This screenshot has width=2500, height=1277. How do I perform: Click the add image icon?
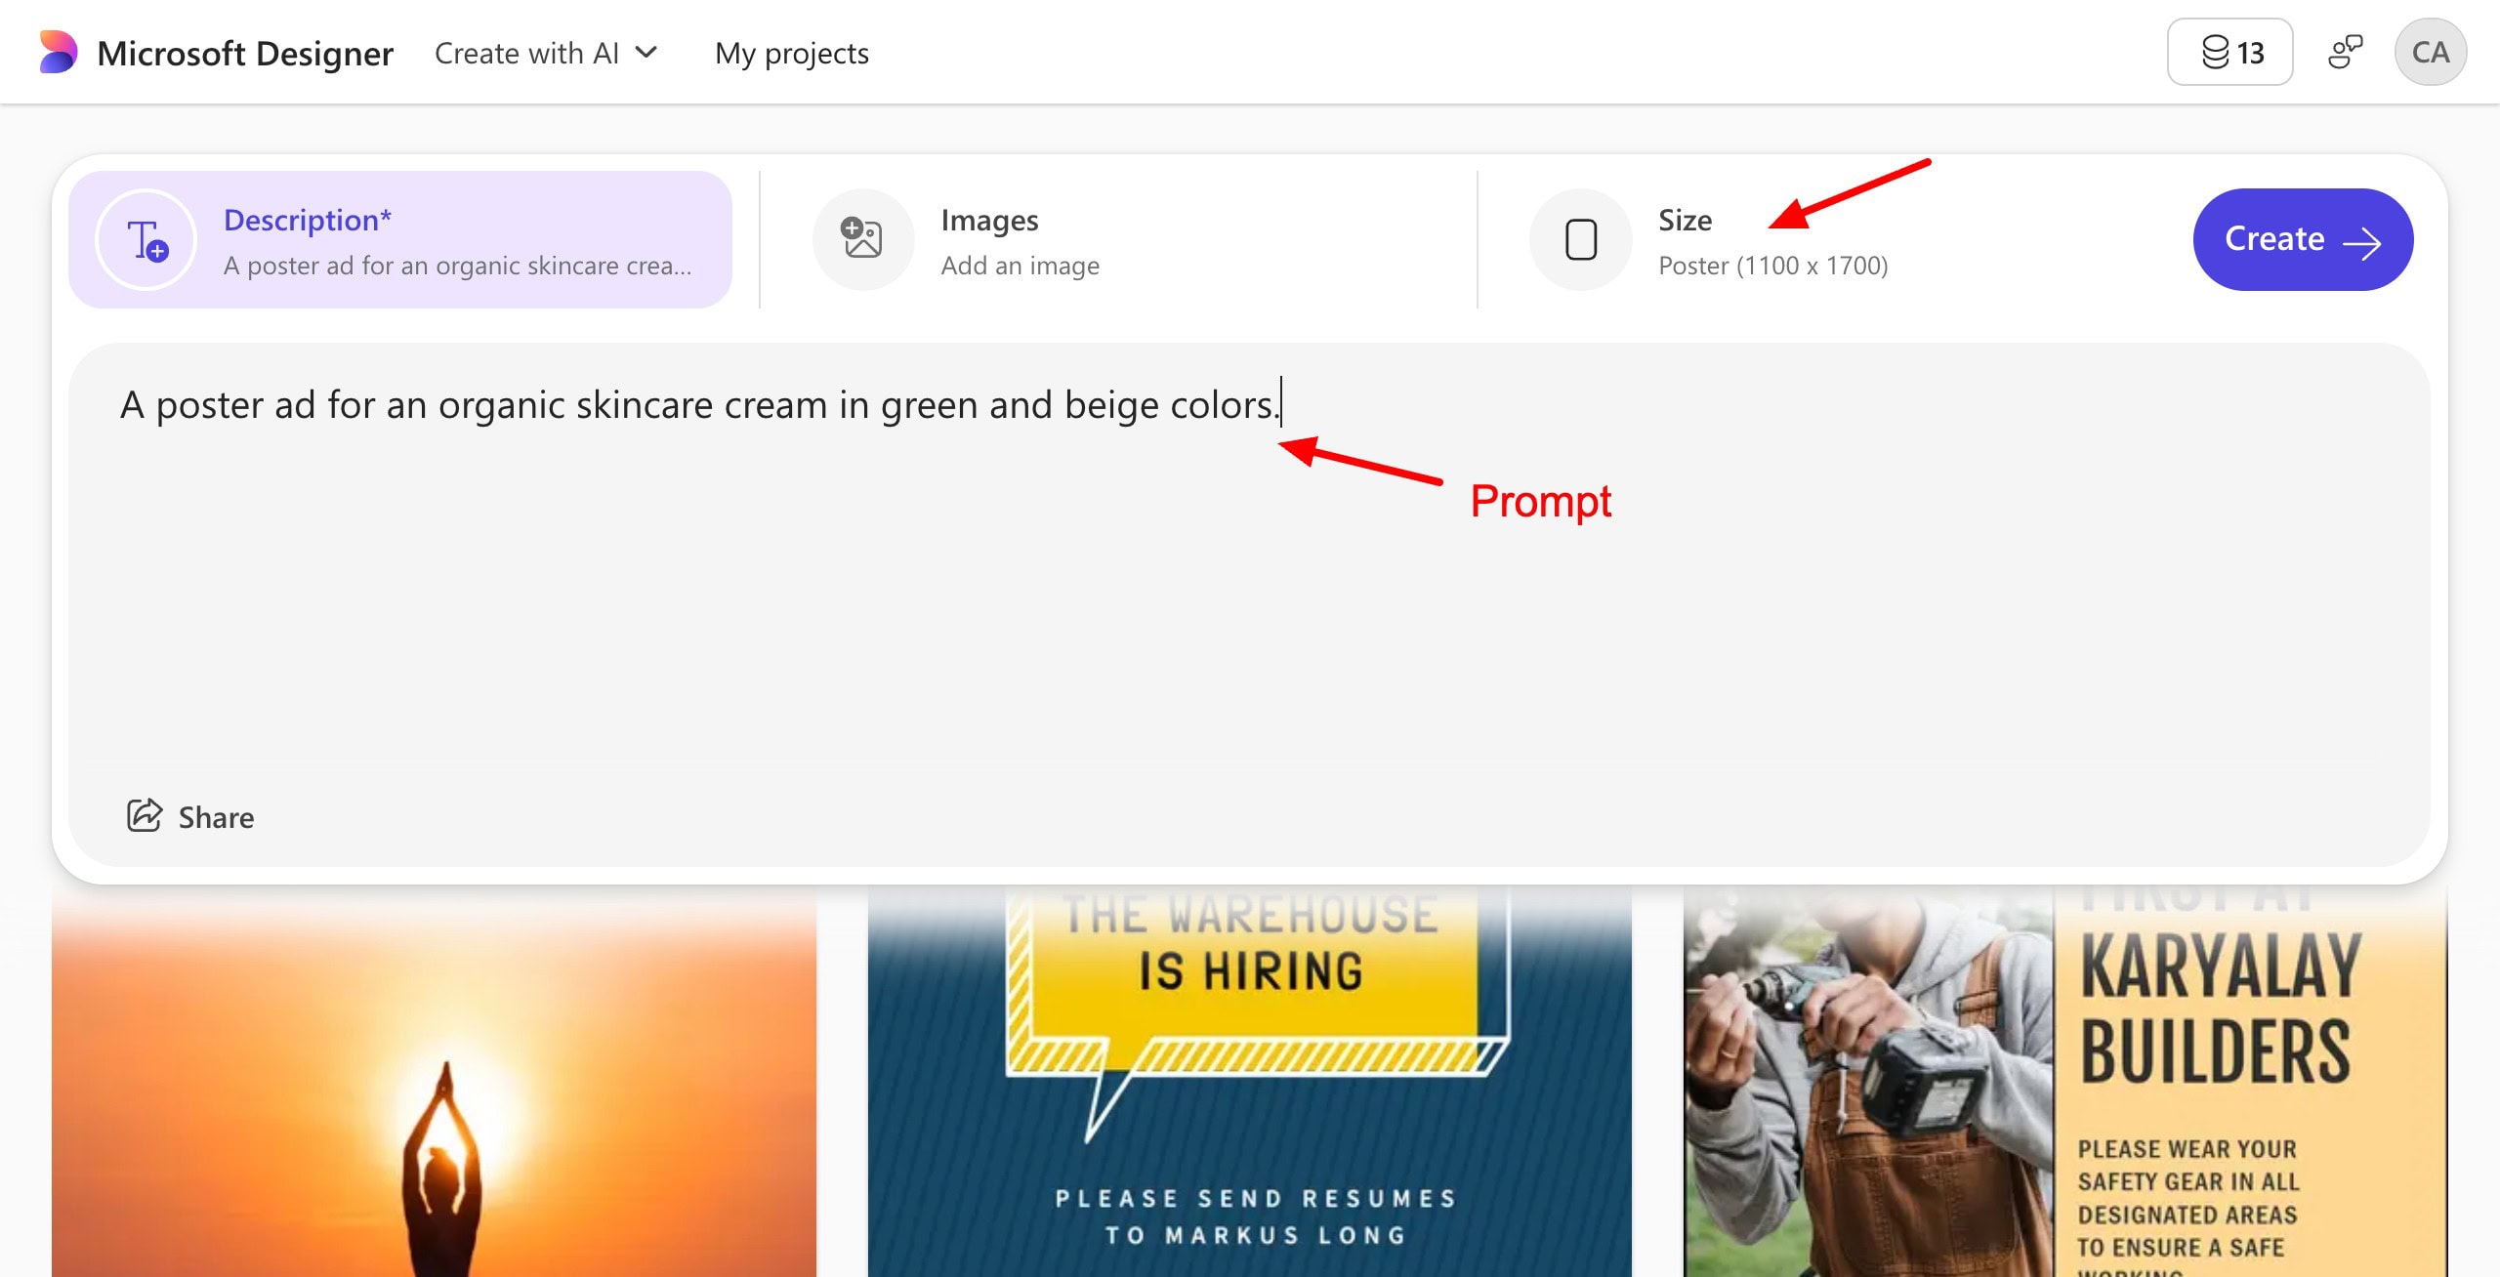point(862,240)
